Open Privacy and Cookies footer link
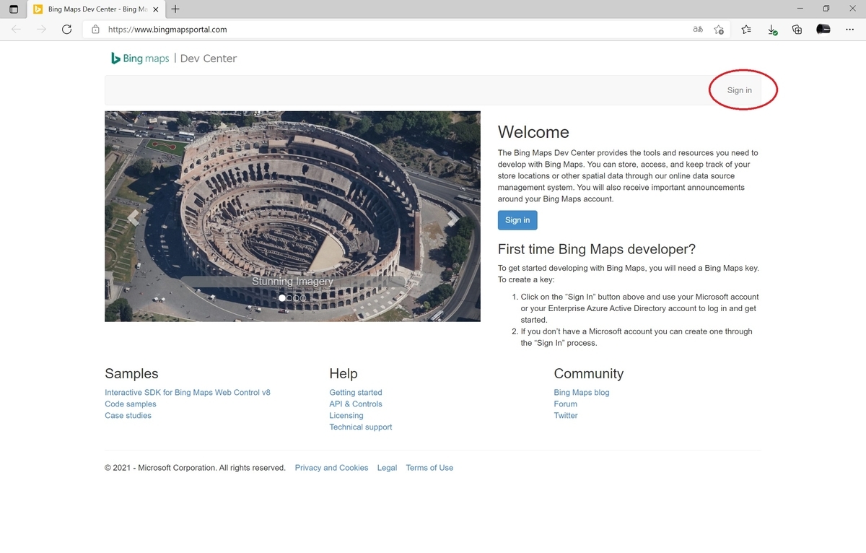Image resolution: width=866 pixels, height=553 pixels. click(x=331, y=468)
